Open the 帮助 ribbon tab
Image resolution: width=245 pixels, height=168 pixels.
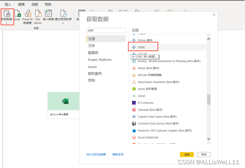[x=48, y=4]
